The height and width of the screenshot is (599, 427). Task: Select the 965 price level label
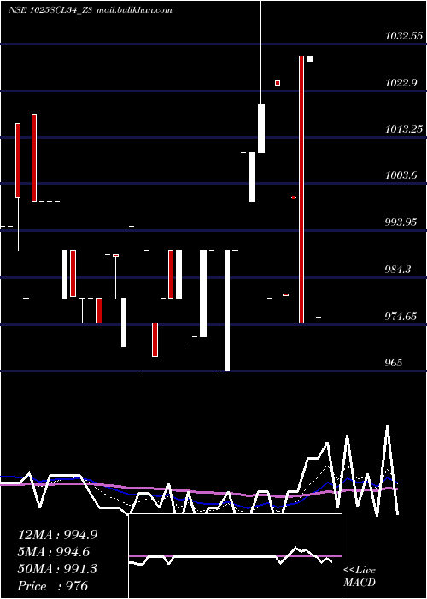[394, 362]
